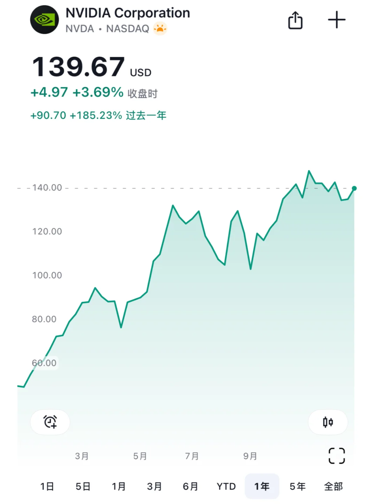
Task: Open the fullscreen chart icon
Action: pyautogui.click(x=337, y=456)
